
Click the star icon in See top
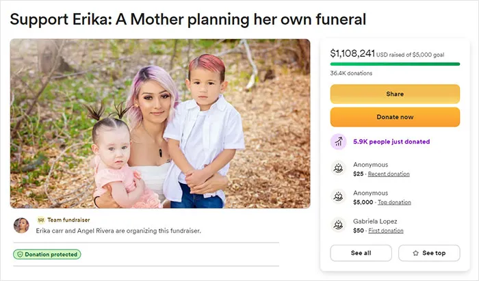415,253
